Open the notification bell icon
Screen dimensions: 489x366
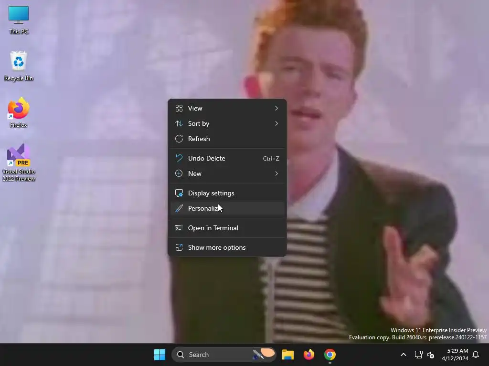coord(476,355)
